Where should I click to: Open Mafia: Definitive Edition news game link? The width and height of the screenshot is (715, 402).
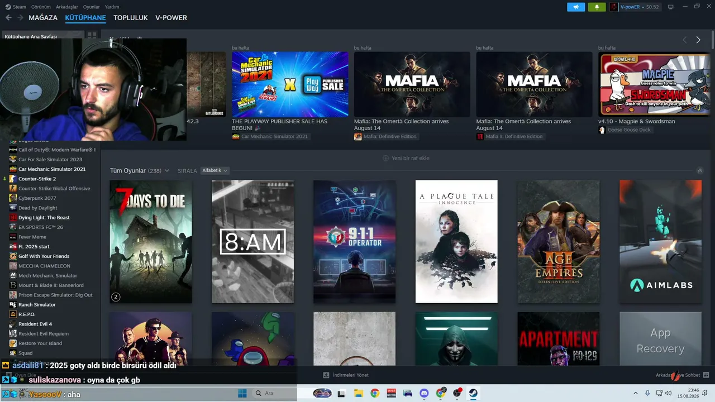pos(385,136)
